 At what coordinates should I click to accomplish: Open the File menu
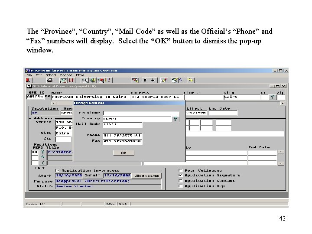click(29, 75)
